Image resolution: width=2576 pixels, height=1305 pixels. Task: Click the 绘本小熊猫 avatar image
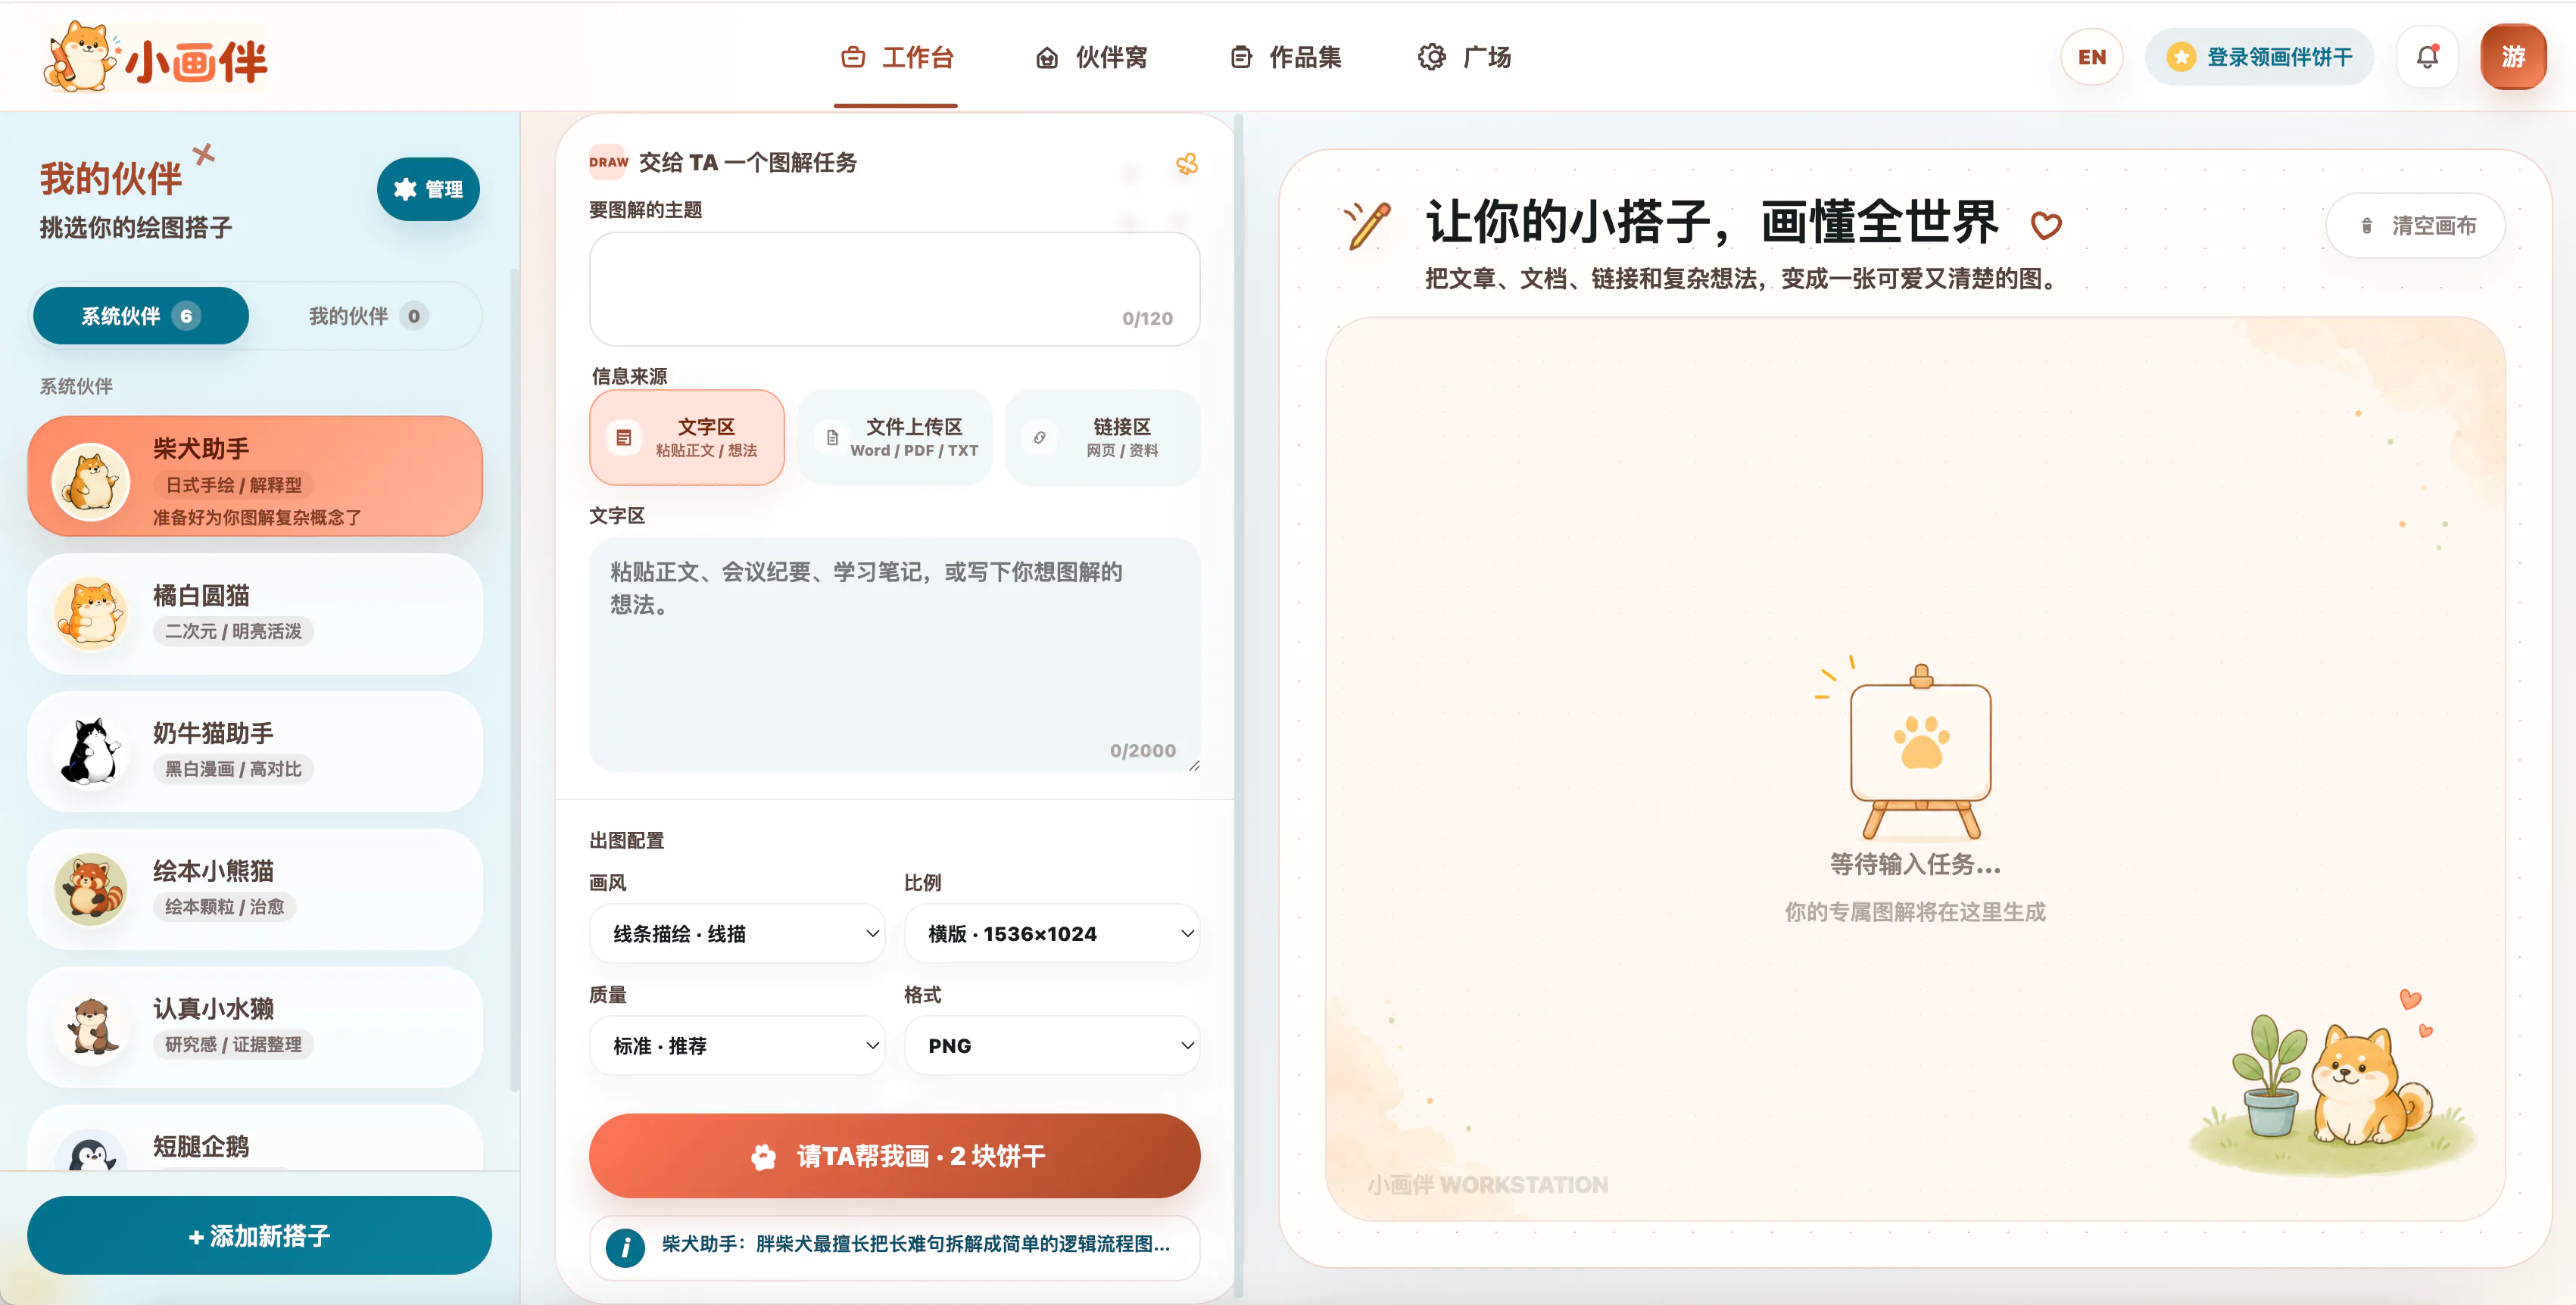click(x=91, y=888)
